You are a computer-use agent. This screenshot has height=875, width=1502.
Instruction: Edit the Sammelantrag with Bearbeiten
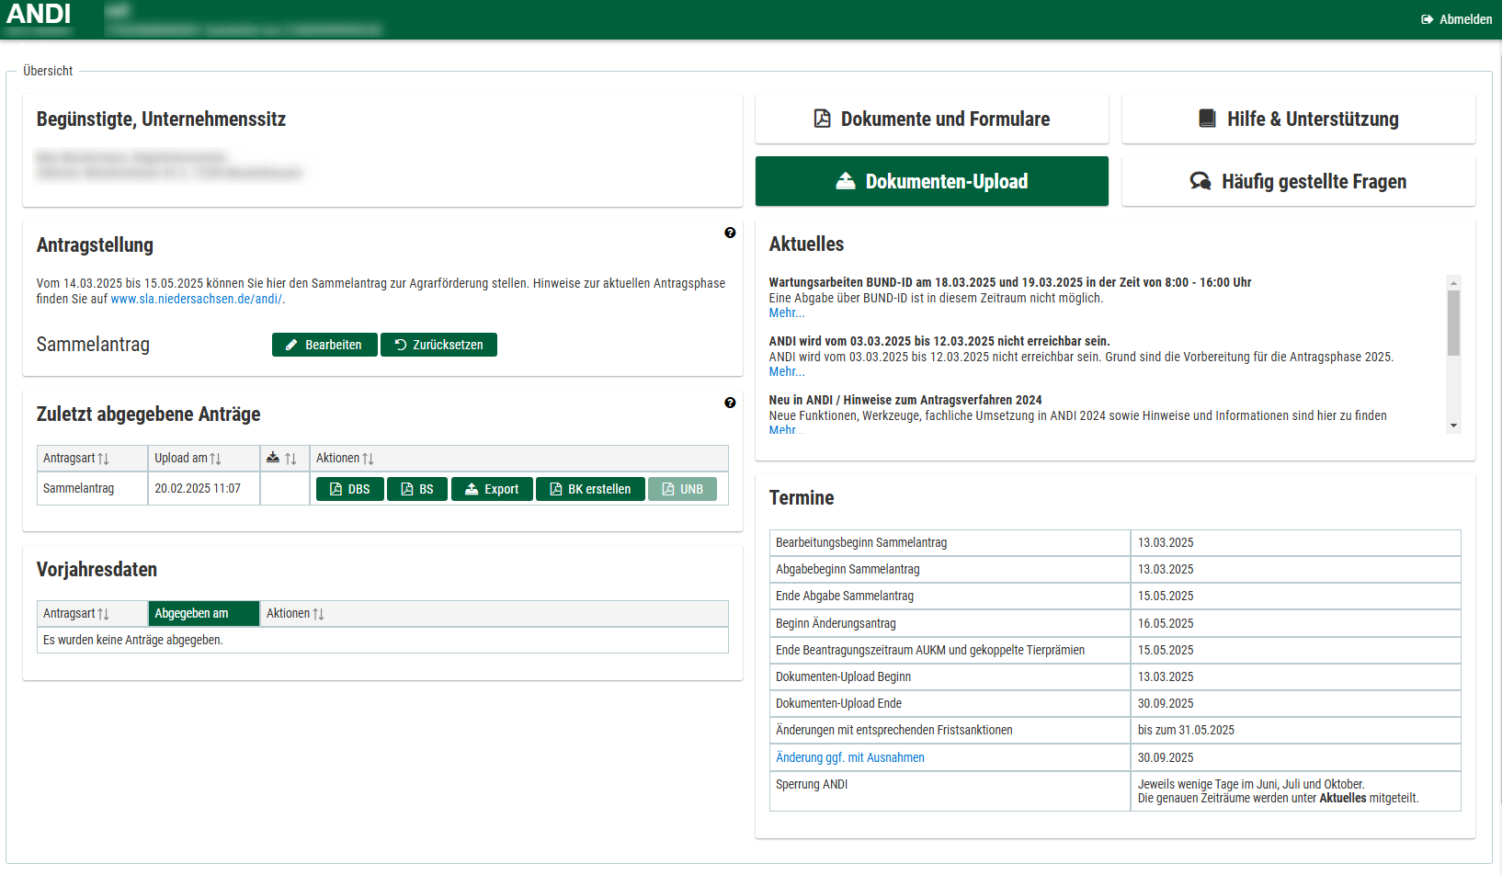[x=324, y=345]
